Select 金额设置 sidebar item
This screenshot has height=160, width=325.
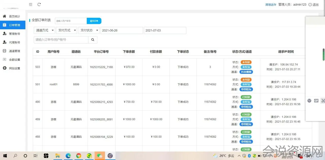click(x=14, y=60)
